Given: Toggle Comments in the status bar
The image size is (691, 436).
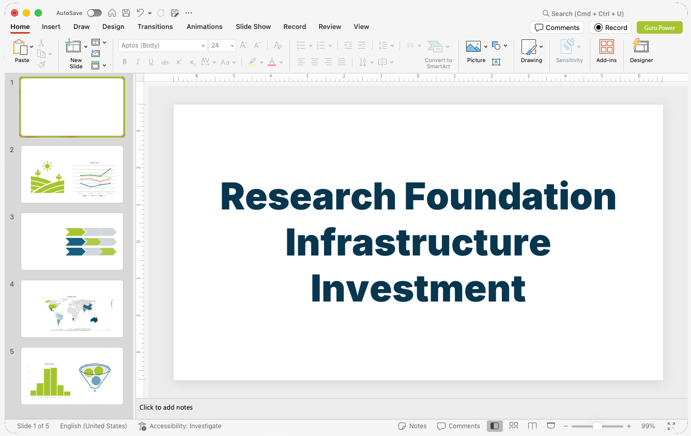Looking at the screenshot, I should pyautogui.click(x=458, y=426).
